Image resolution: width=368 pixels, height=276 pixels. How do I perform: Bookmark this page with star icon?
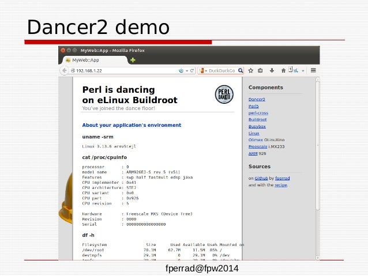(x=251, y=70)
